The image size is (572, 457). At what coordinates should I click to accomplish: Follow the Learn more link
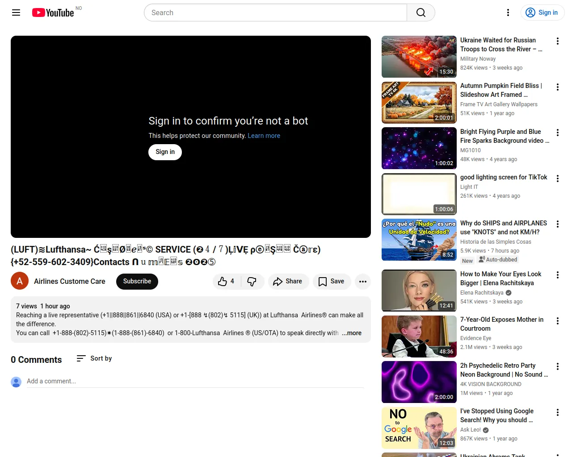pyautogui.click(x=264, y=136)
